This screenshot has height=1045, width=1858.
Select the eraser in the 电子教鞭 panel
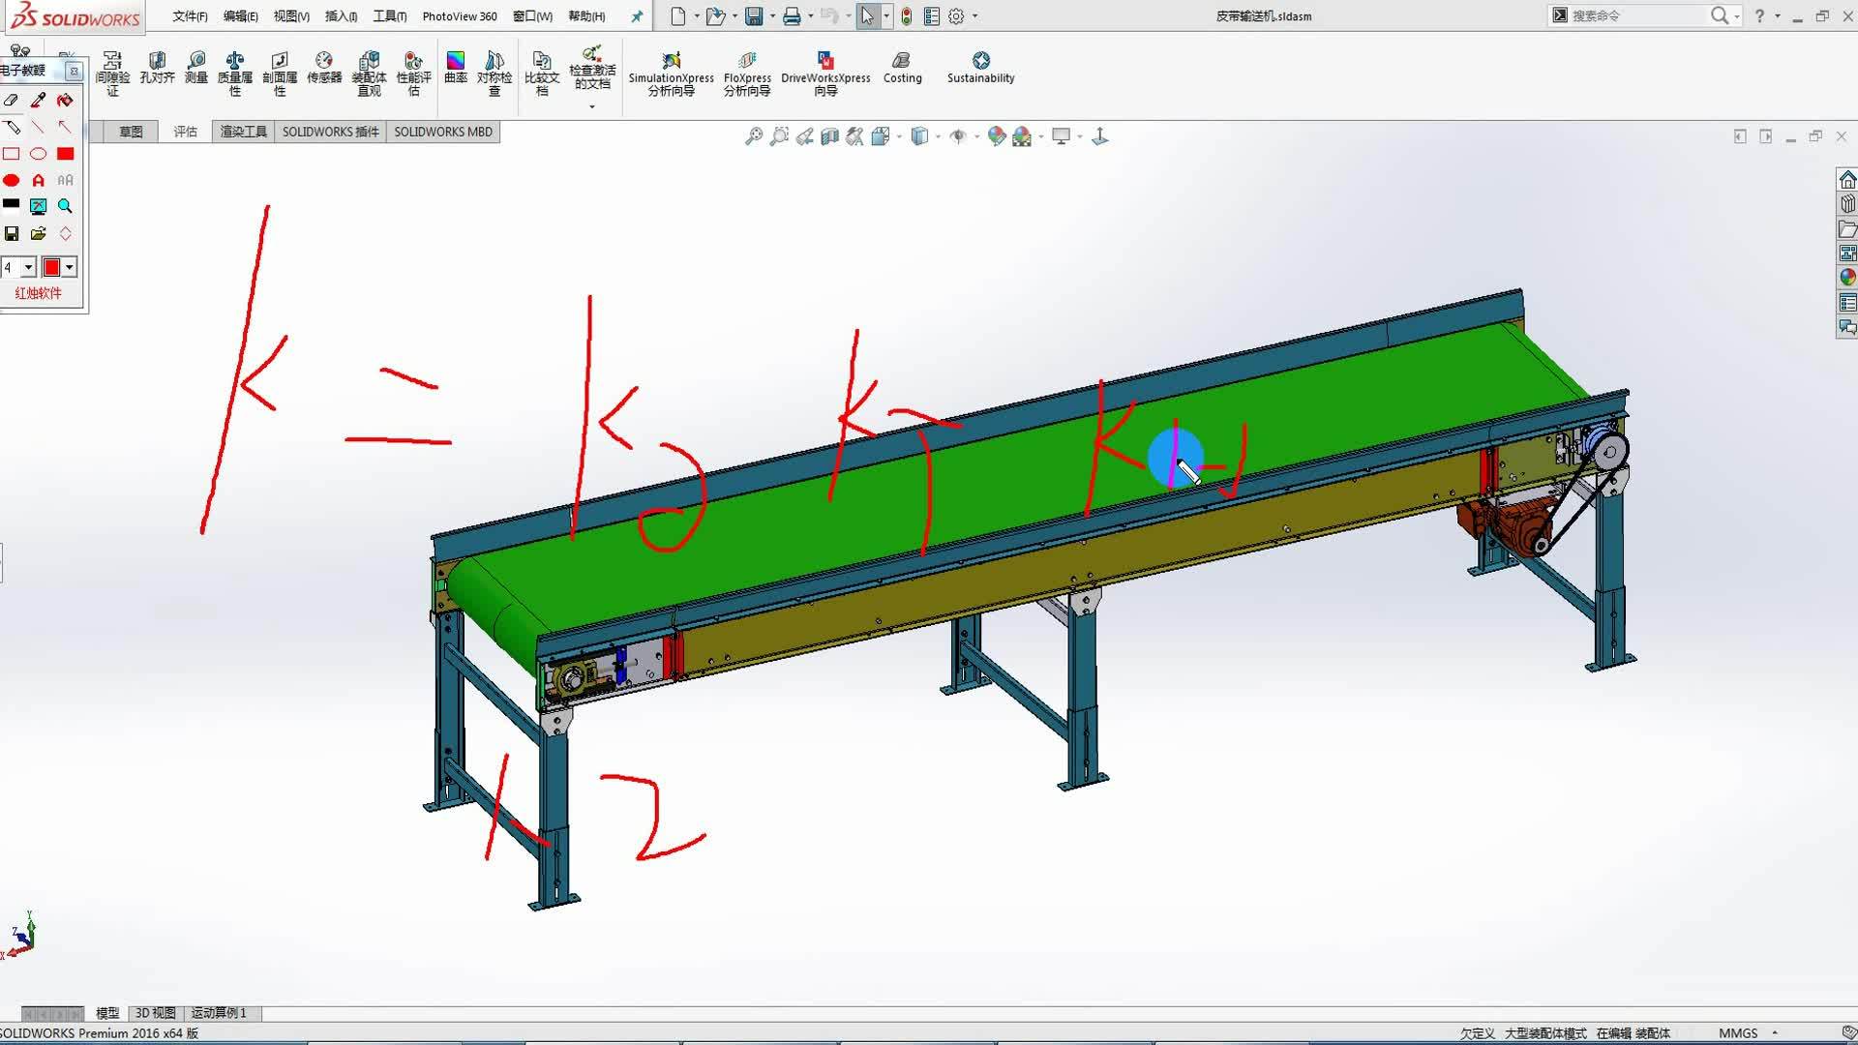[x=13, y=100]
